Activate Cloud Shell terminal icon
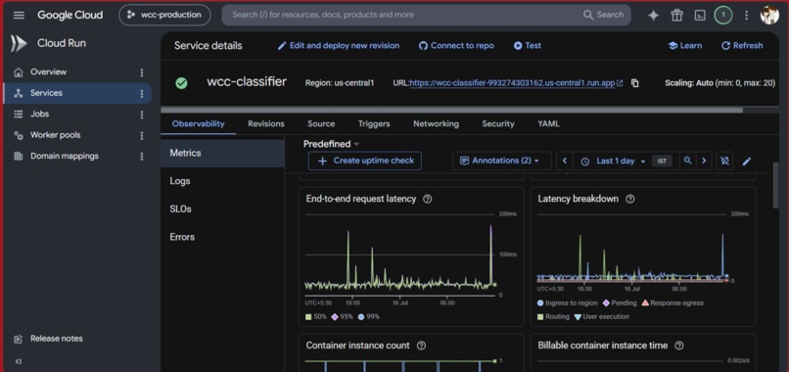 [x=700, y=15]
